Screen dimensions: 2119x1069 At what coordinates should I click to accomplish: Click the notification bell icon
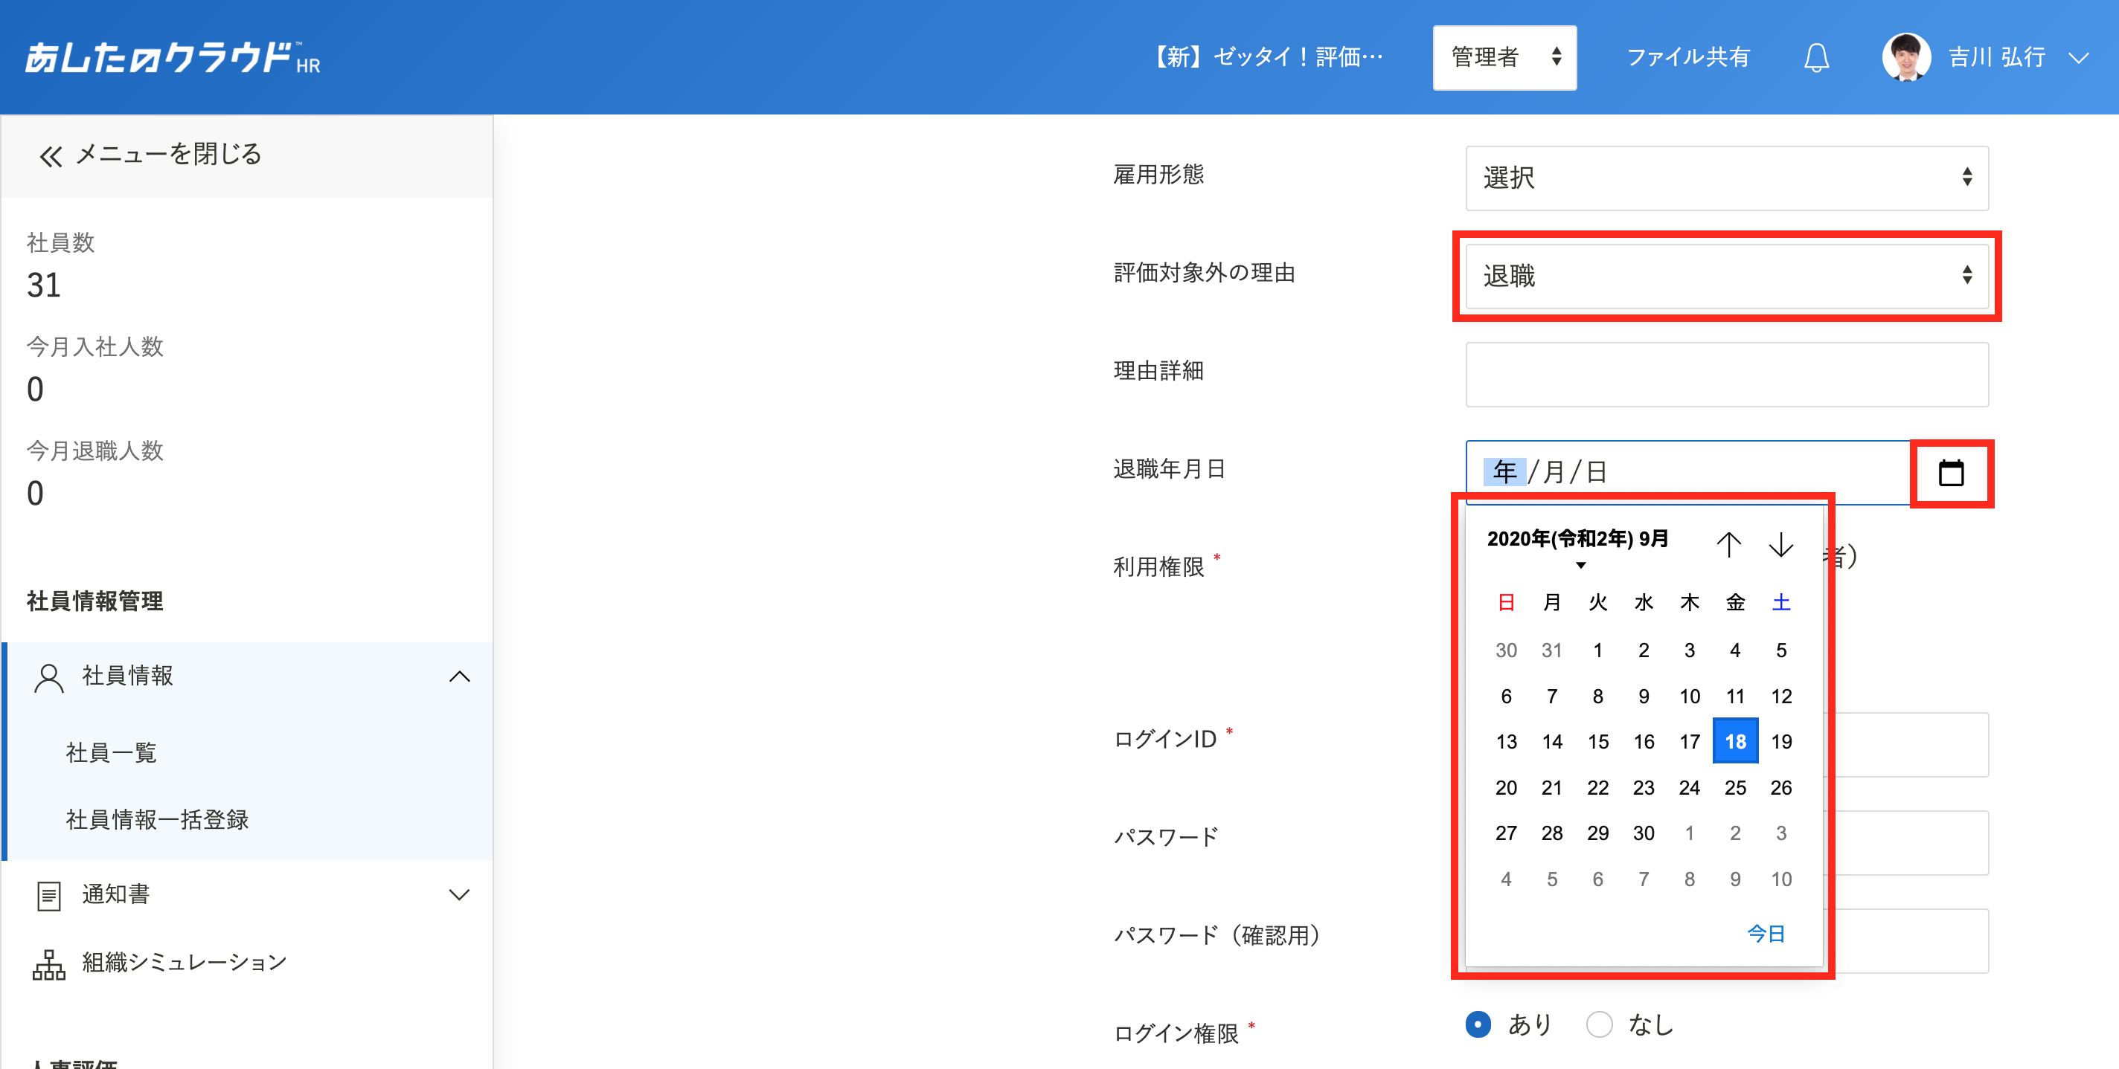click(1816, 57)
